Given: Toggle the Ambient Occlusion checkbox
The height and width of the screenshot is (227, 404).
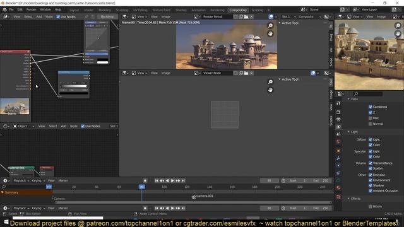Looking at the screenshot, I should (x=371, y=190).
